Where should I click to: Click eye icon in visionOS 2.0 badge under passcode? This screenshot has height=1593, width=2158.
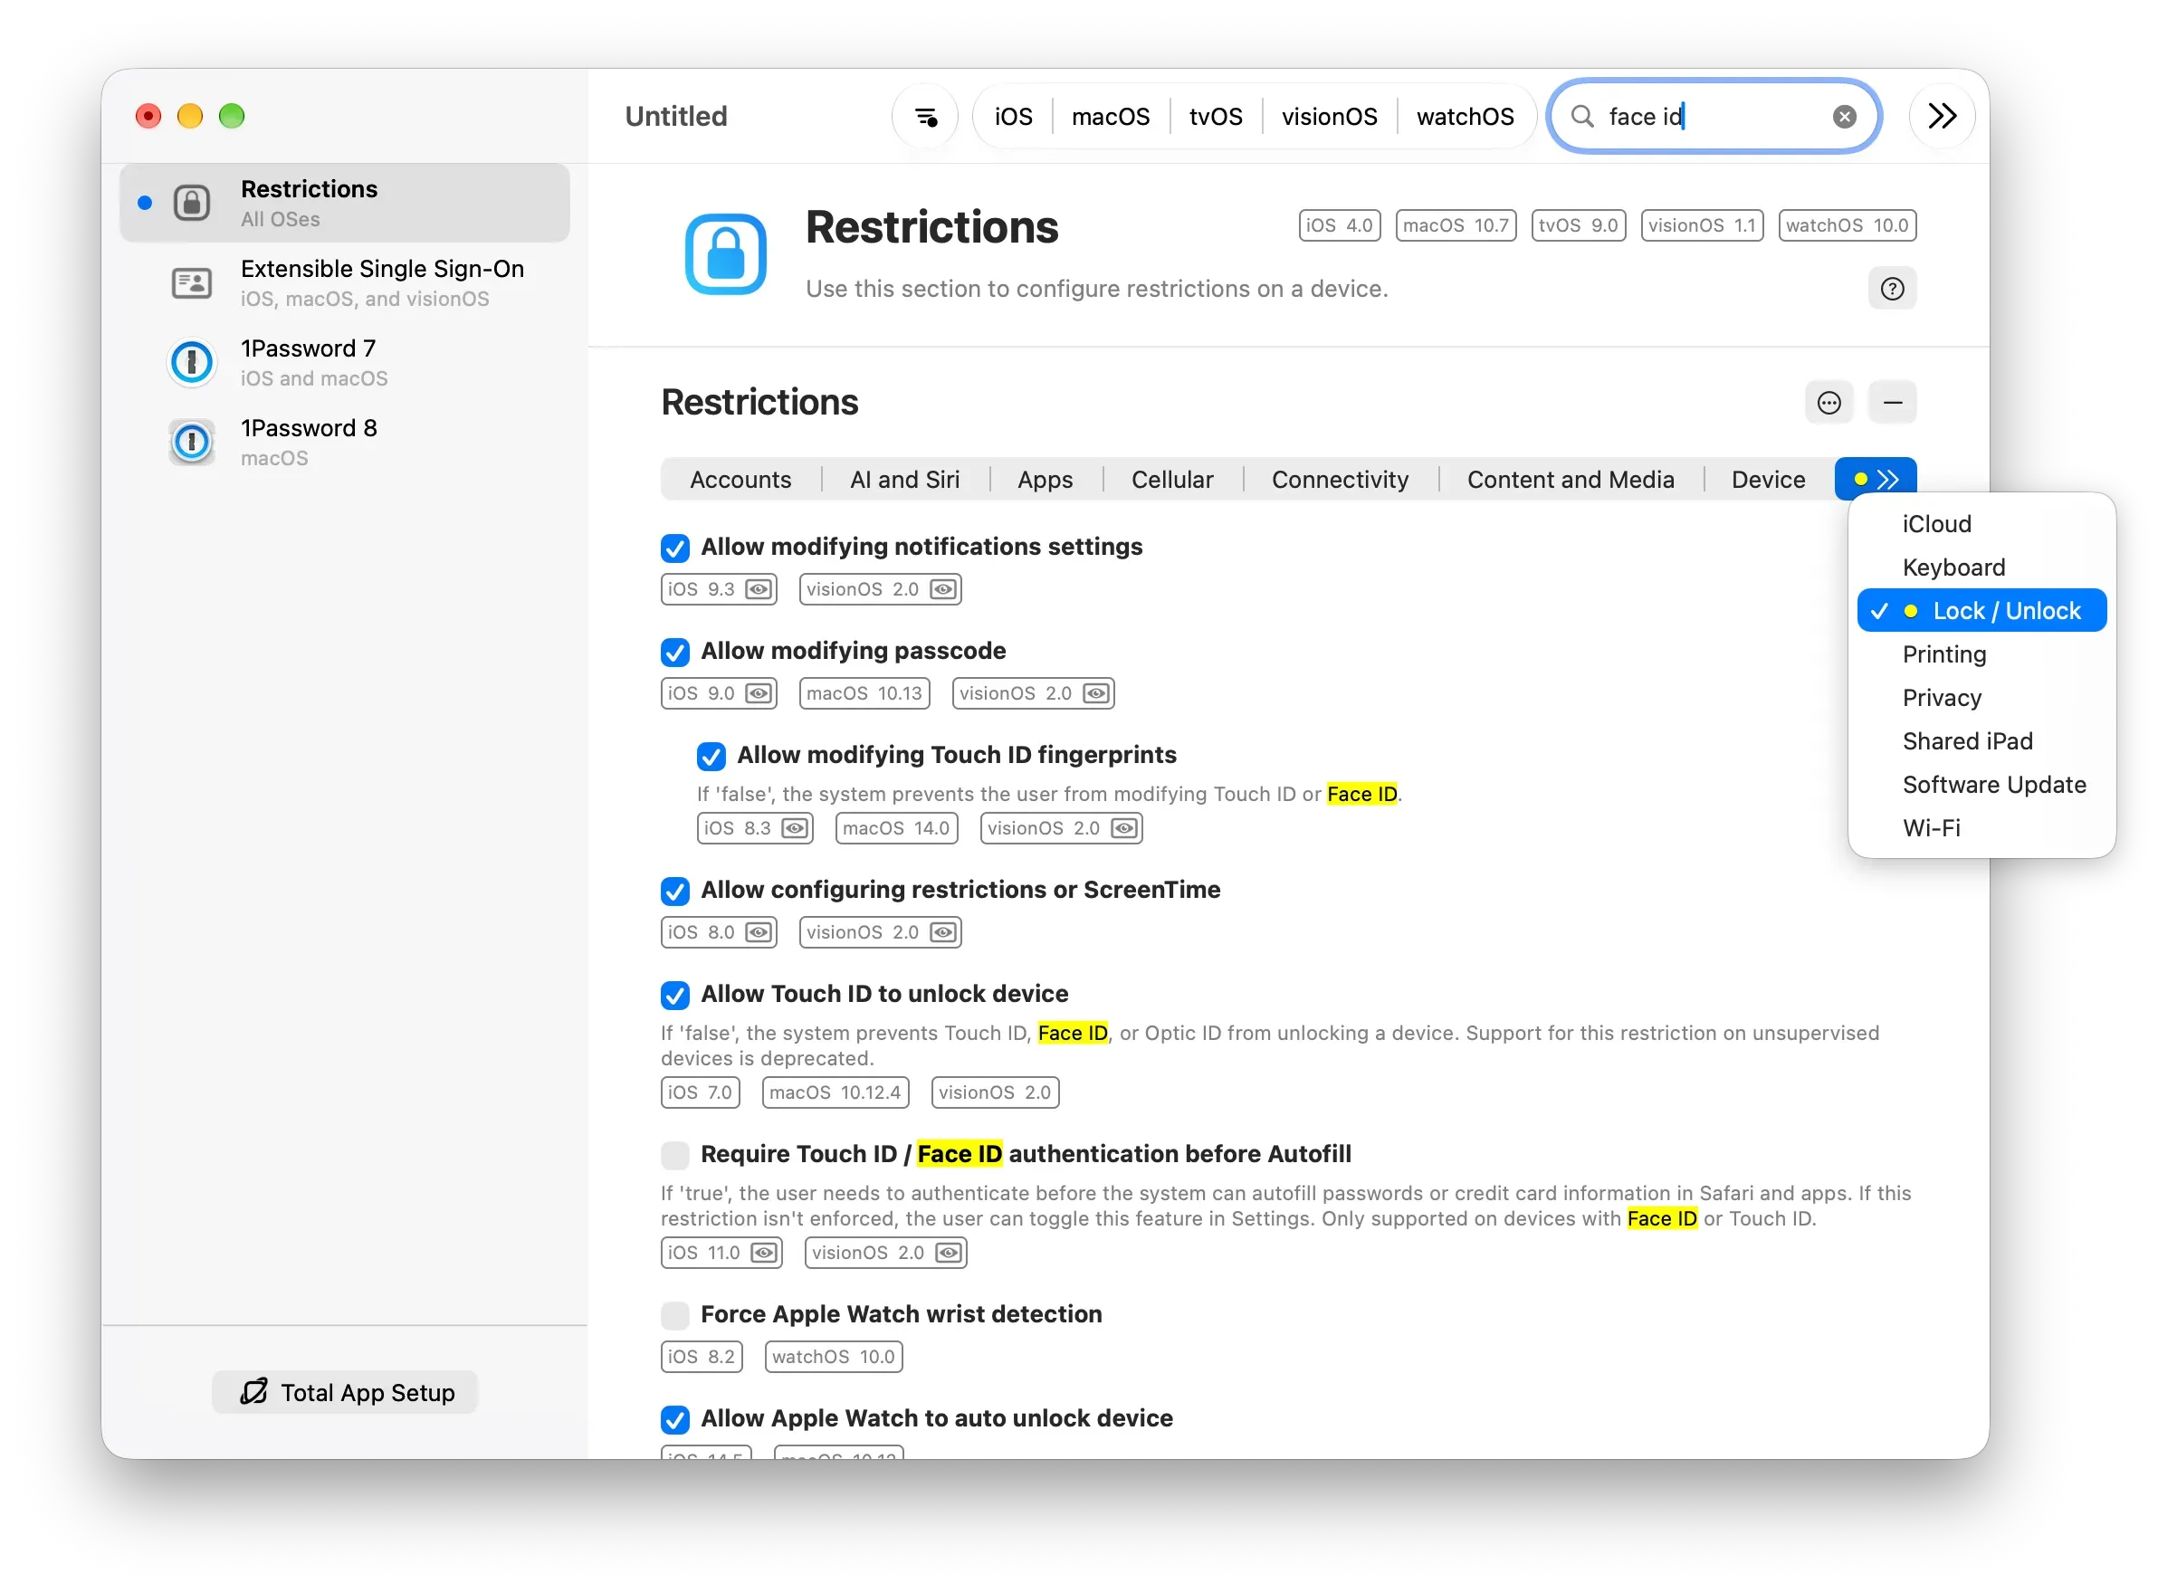click(x=1096, y=694)
